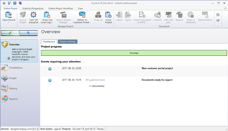This screenshot has height=131, width=228.
Task: Switch to the Project settings tab
Action: (x=67, y=41)
